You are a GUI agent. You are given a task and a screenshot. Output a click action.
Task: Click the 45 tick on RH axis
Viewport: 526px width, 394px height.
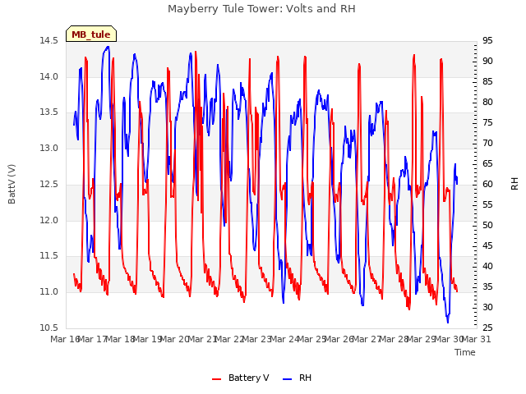click(x=487, y=246)
